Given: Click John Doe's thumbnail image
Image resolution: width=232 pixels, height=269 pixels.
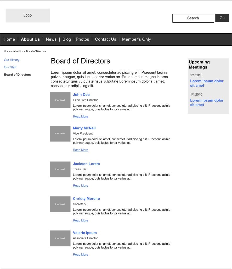Looking at the screenshot, I should 60,100.
